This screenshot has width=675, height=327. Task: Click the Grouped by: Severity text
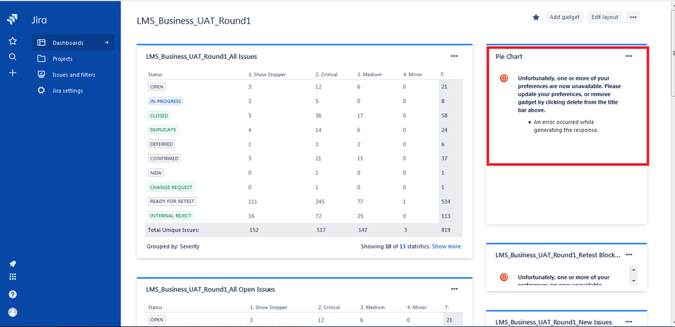tap(173, 246)
